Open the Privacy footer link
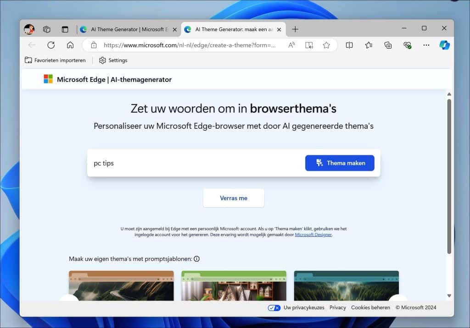Screen dimensions: 470x328 pos(337,307)
